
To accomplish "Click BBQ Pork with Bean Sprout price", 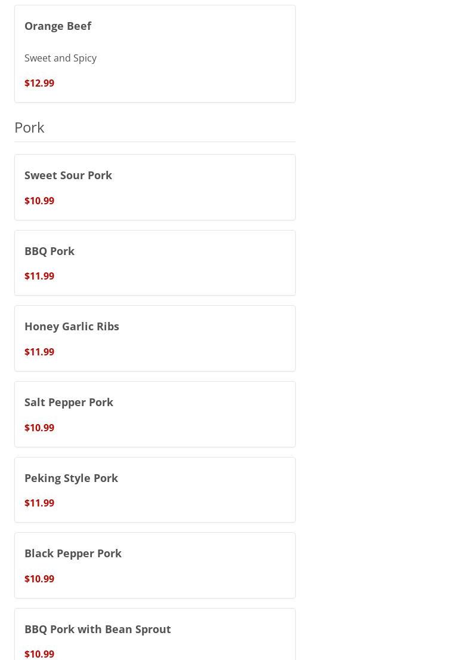I will tap(39, 654).
